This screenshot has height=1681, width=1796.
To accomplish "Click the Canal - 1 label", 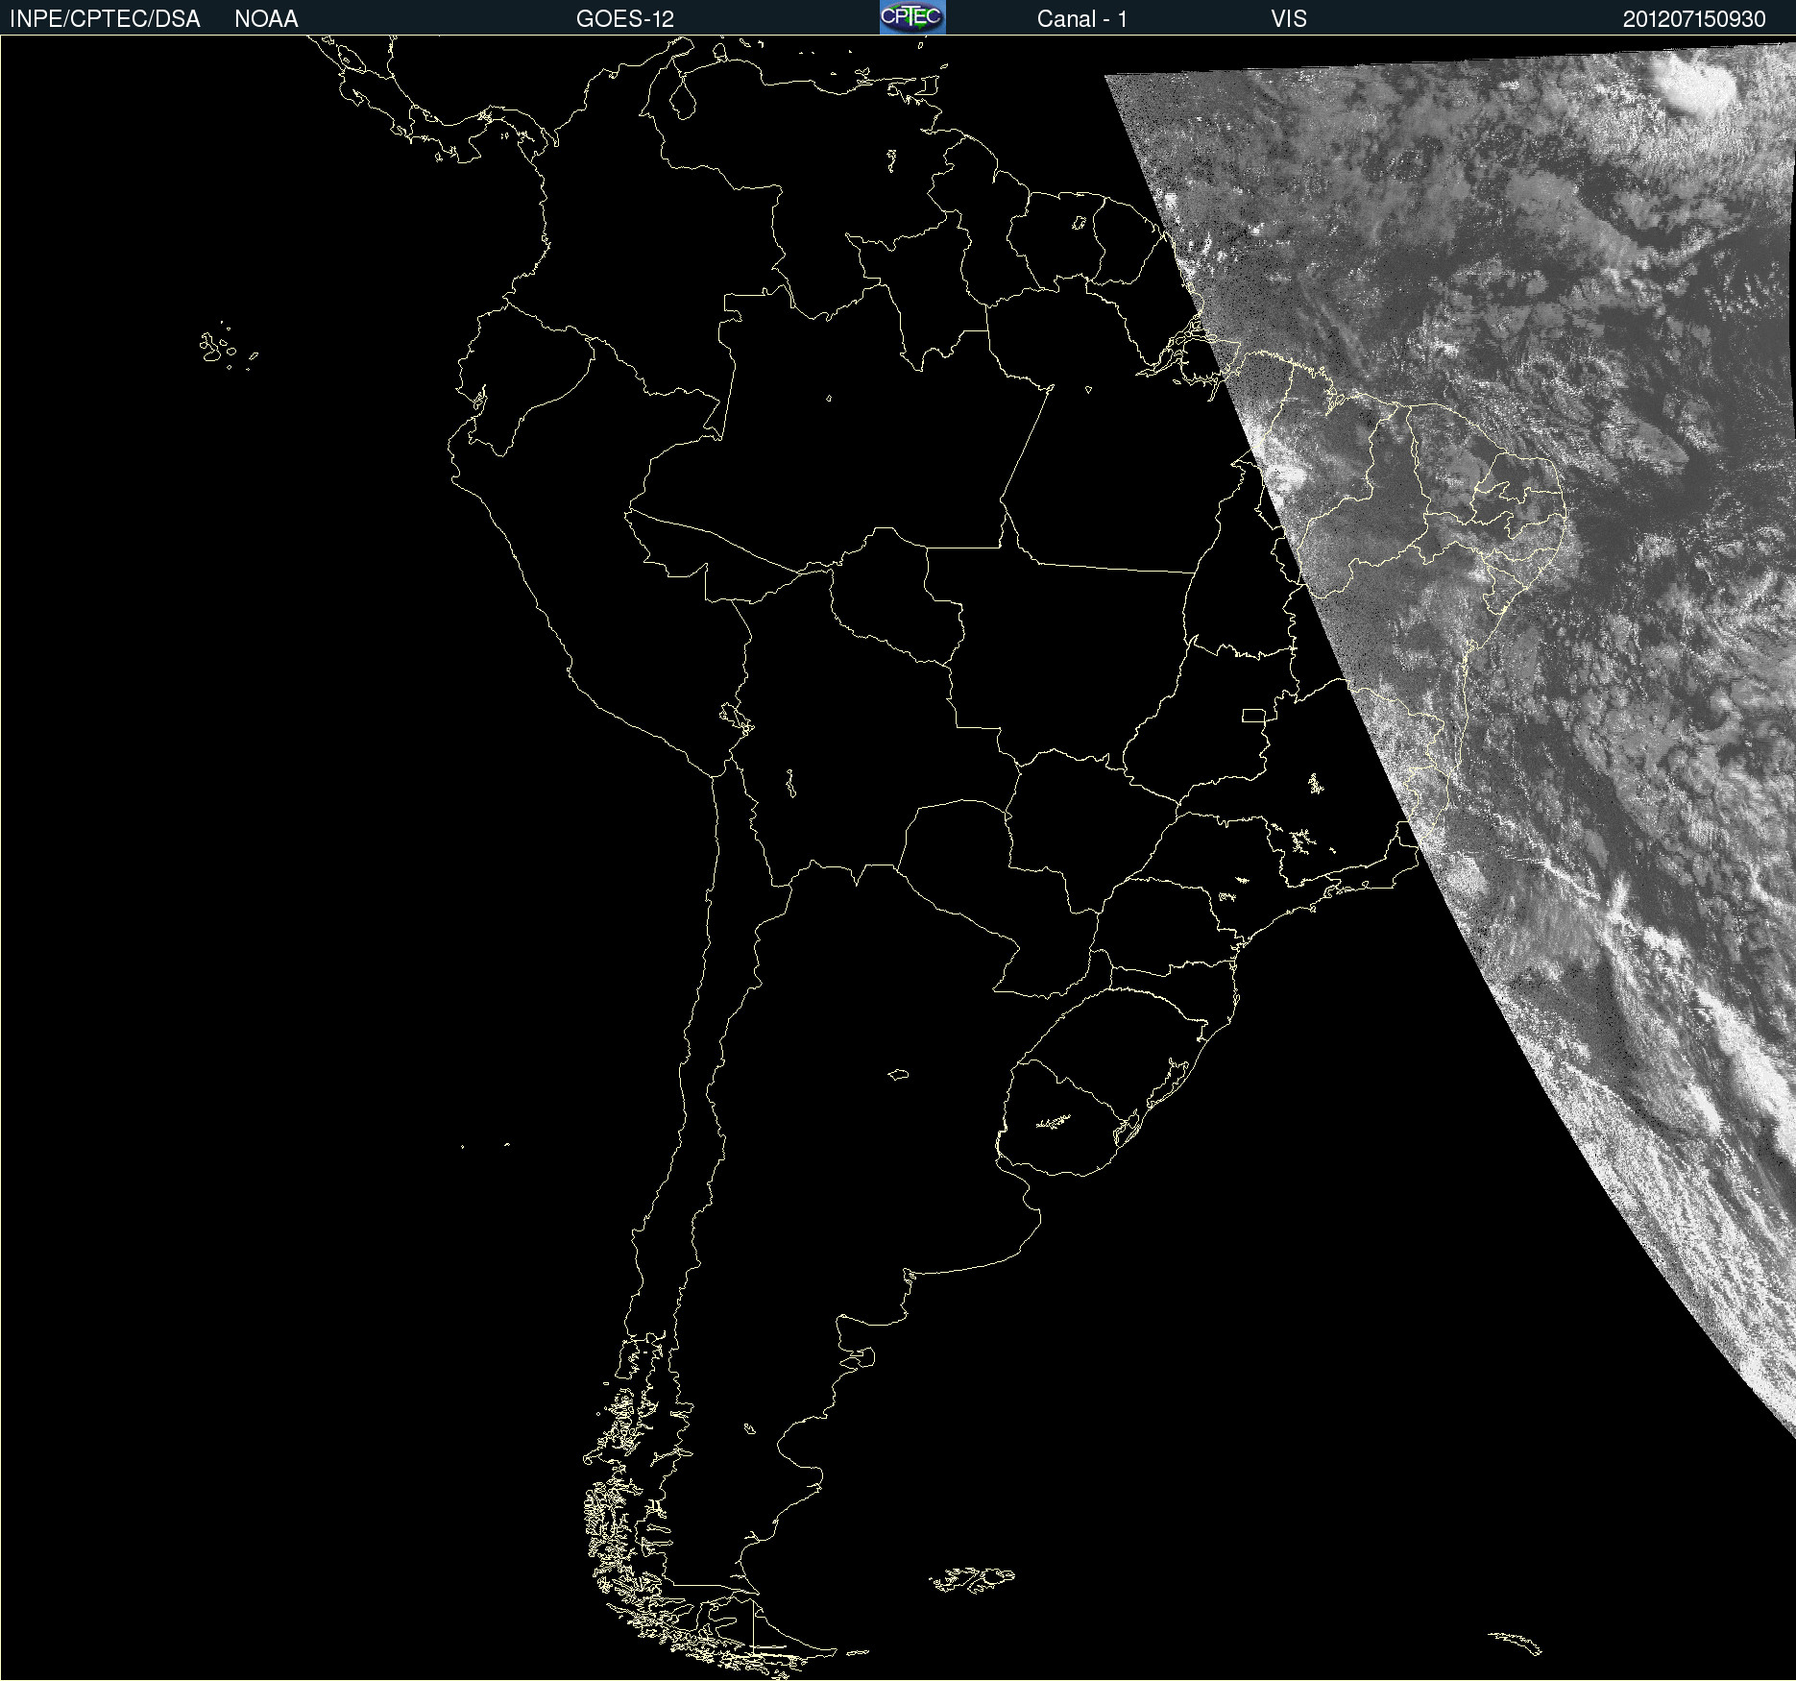I will pos(1082,19).
